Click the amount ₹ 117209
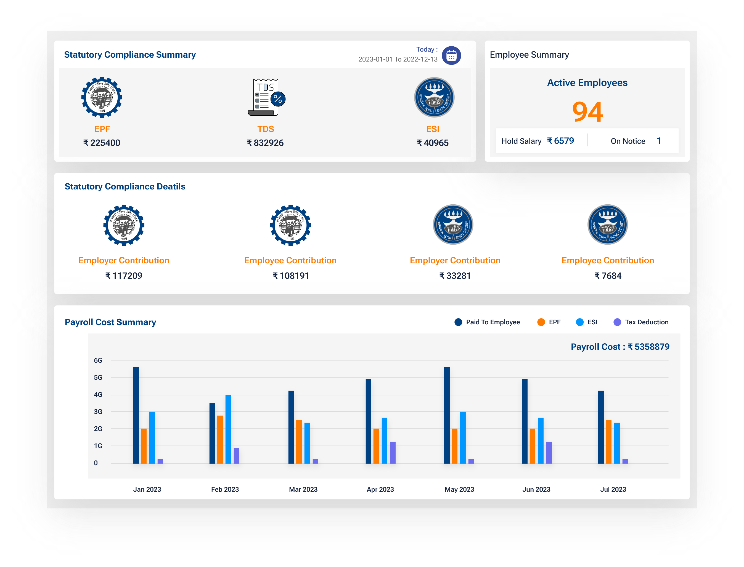The image size is (744, 567). [x=124, y=276]
